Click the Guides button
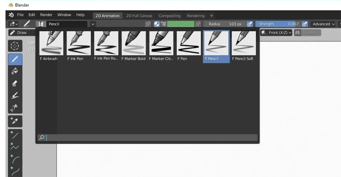Viewport: 341px width, 177px height. 311,32
